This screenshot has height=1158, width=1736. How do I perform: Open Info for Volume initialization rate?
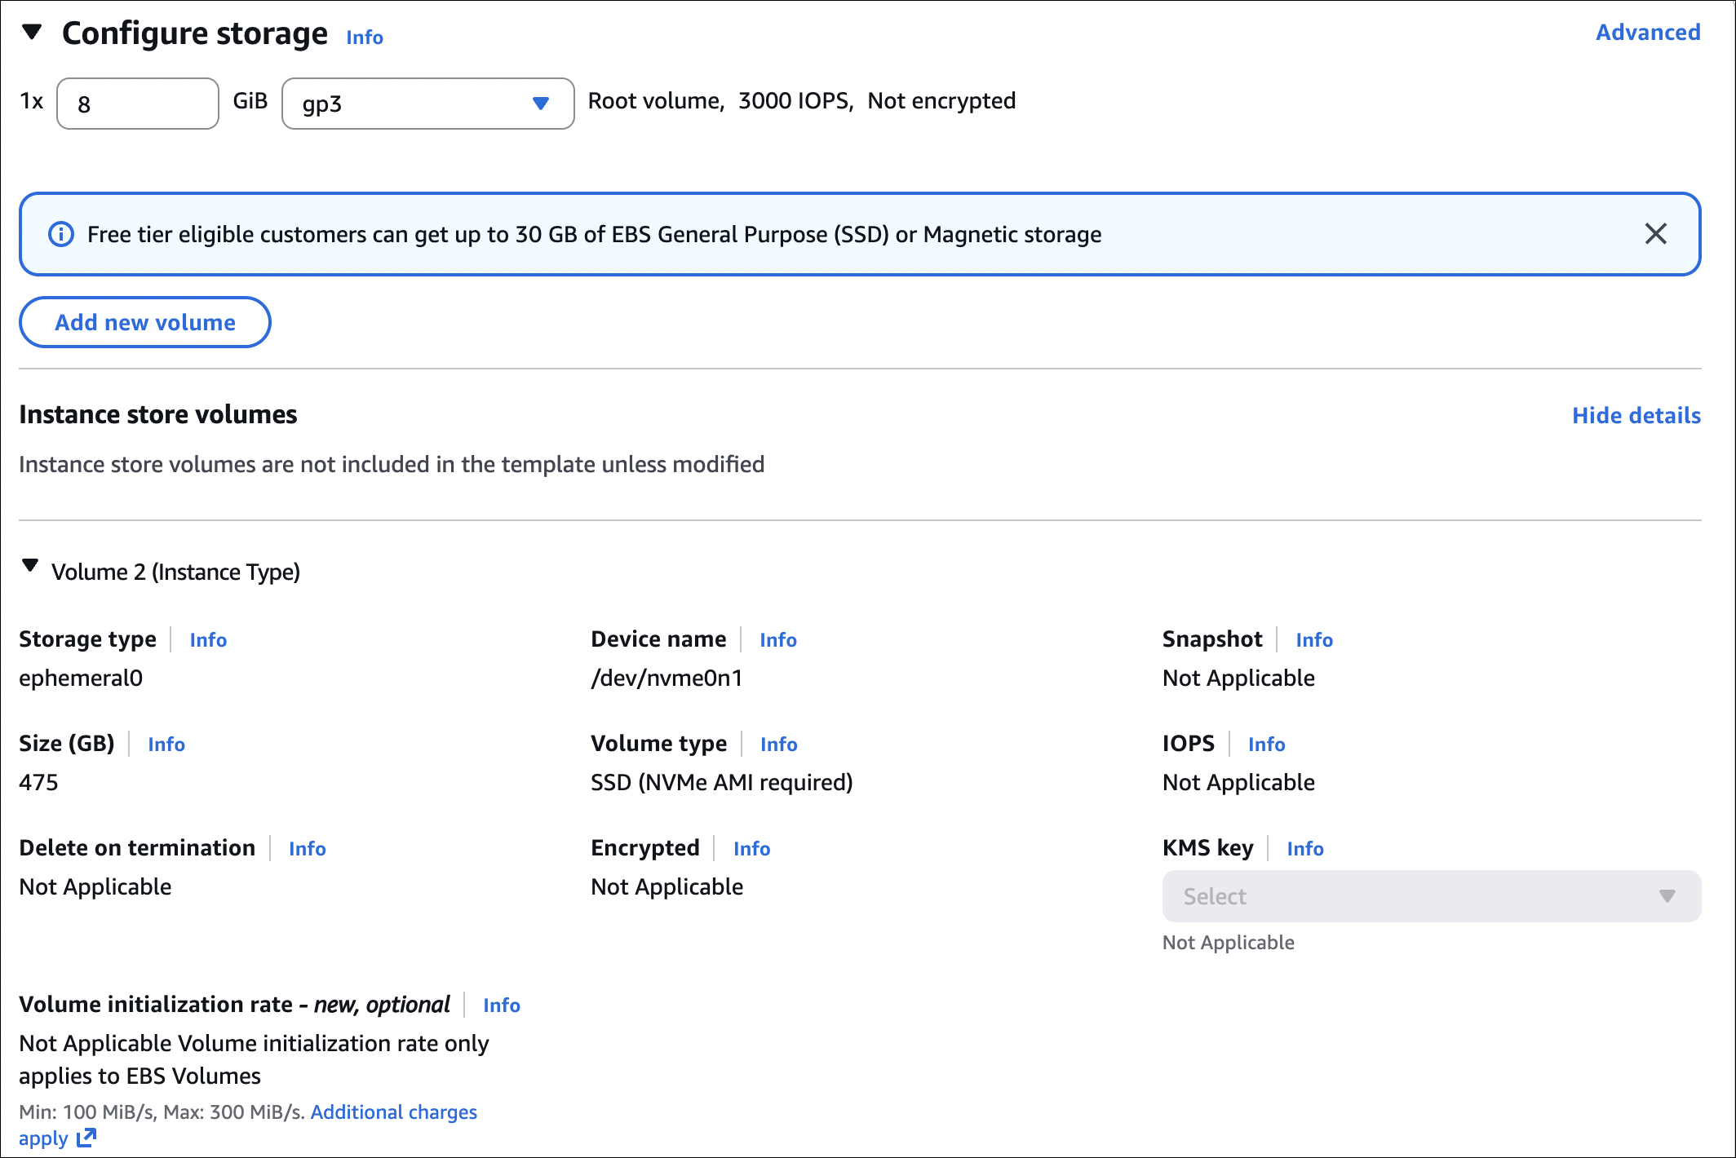[x=501, y=1006]
